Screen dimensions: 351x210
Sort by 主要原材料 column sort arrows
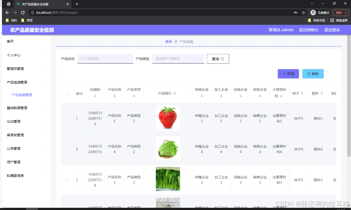[281, 96]
